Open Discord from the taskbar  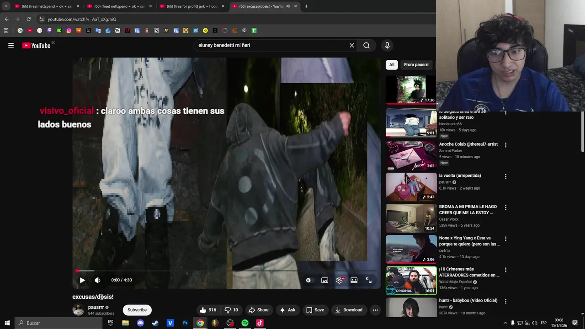pyautogui.click(x=140, y=323)
